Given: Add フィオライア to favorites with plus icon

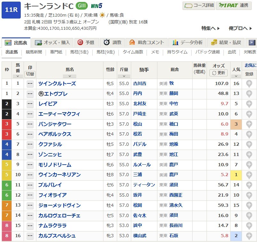Looking at the screenshot, I should coord(249,195).
